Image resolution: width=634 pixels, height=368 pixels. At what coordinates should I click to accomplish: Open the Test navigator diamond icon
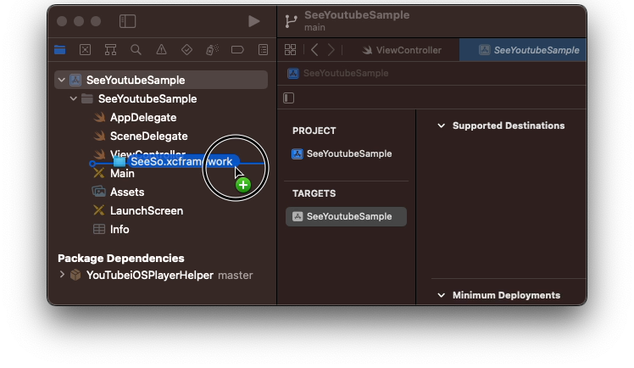186,50
